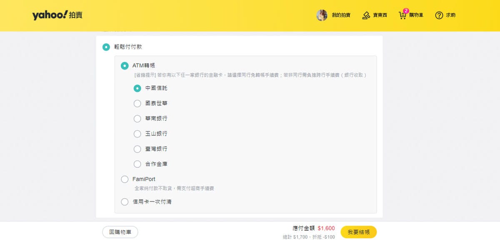
Task: Open the shopping cart icon
Action: click(402, 16)
